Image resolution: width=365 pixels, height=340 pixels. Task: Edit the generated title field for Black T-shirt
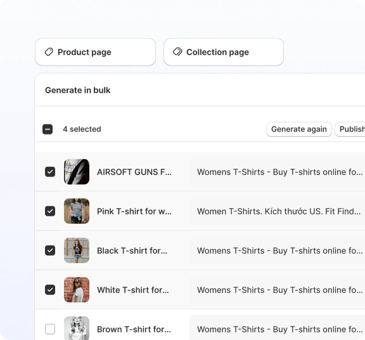coord(278,251)
